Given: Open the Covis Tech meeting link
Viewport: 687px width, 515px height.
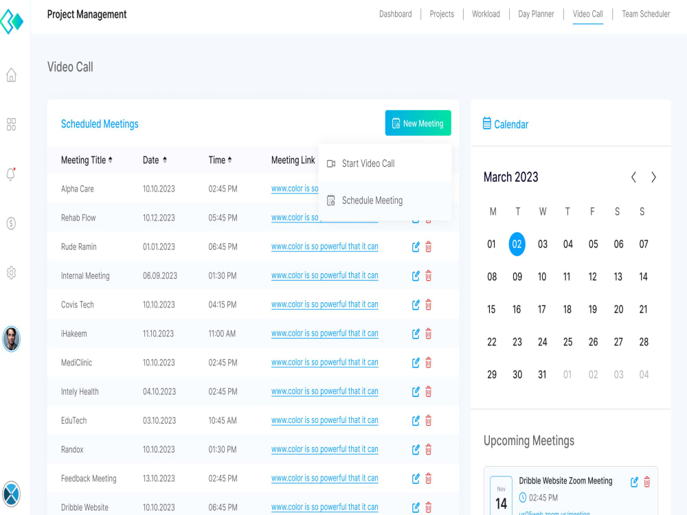Looking at the screenshot, I should pos(324,304).
